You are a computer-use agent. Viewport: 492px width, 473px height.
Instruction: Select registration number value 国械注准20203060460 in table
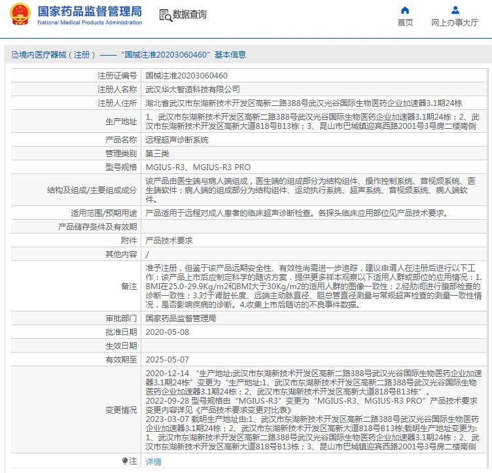[186, 76]
